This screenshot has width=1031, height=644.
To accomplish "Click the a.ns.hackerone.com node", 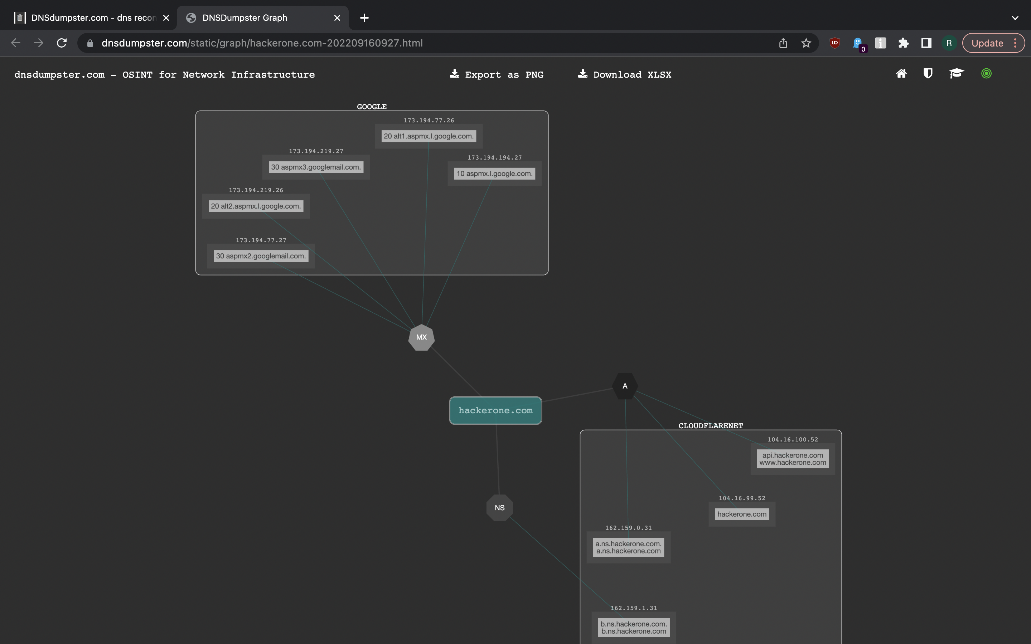I will pyautogui.click(x=628, y=547).
